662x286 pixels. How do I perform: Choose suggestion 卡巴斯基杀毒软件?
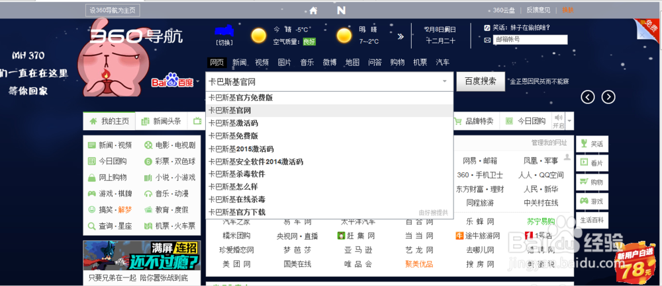coord(329,174)
